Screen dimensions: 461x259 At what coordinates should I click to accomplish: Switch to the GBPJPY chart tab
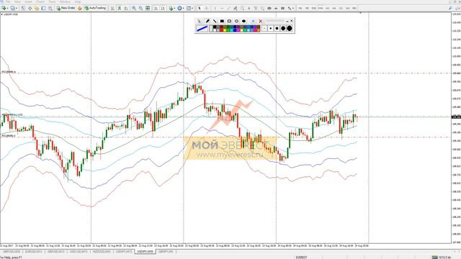[x=166, y=252]
